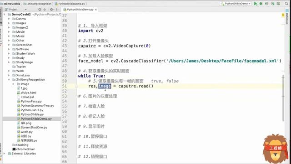Screen dimensions: 291x164
Task: Close the PythonShibieDemo.py editor tab
Action: pyautogui.click(x=96, y=10)
